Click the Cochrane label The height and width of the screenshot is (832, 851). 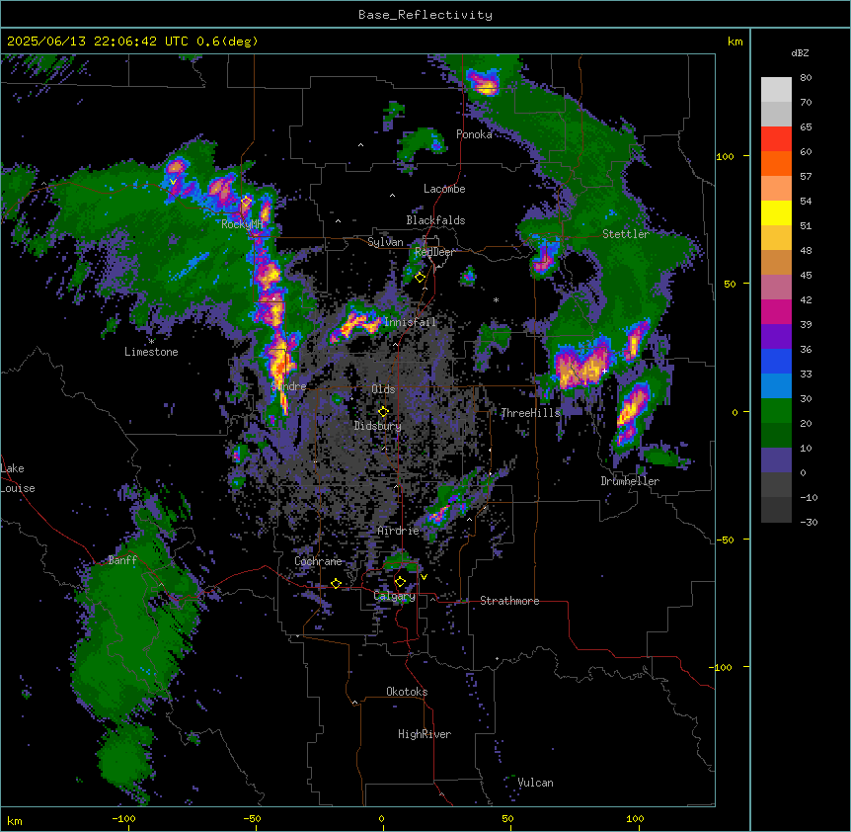[318, 561]
